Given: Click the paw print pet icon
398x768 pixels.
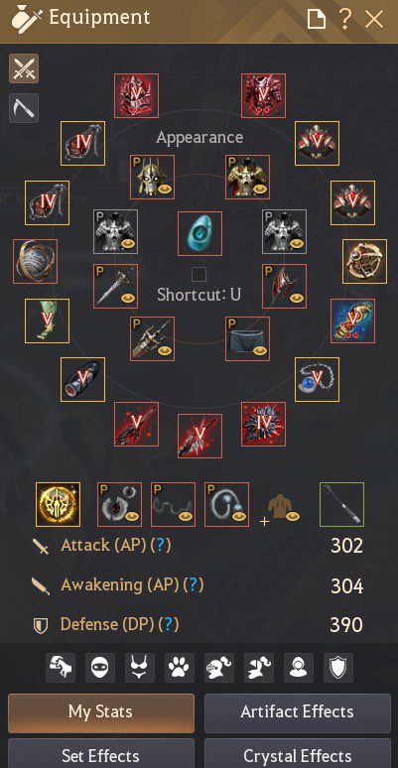Looking at the screenshot, I should pyautogui.click(x=180, y=668).
